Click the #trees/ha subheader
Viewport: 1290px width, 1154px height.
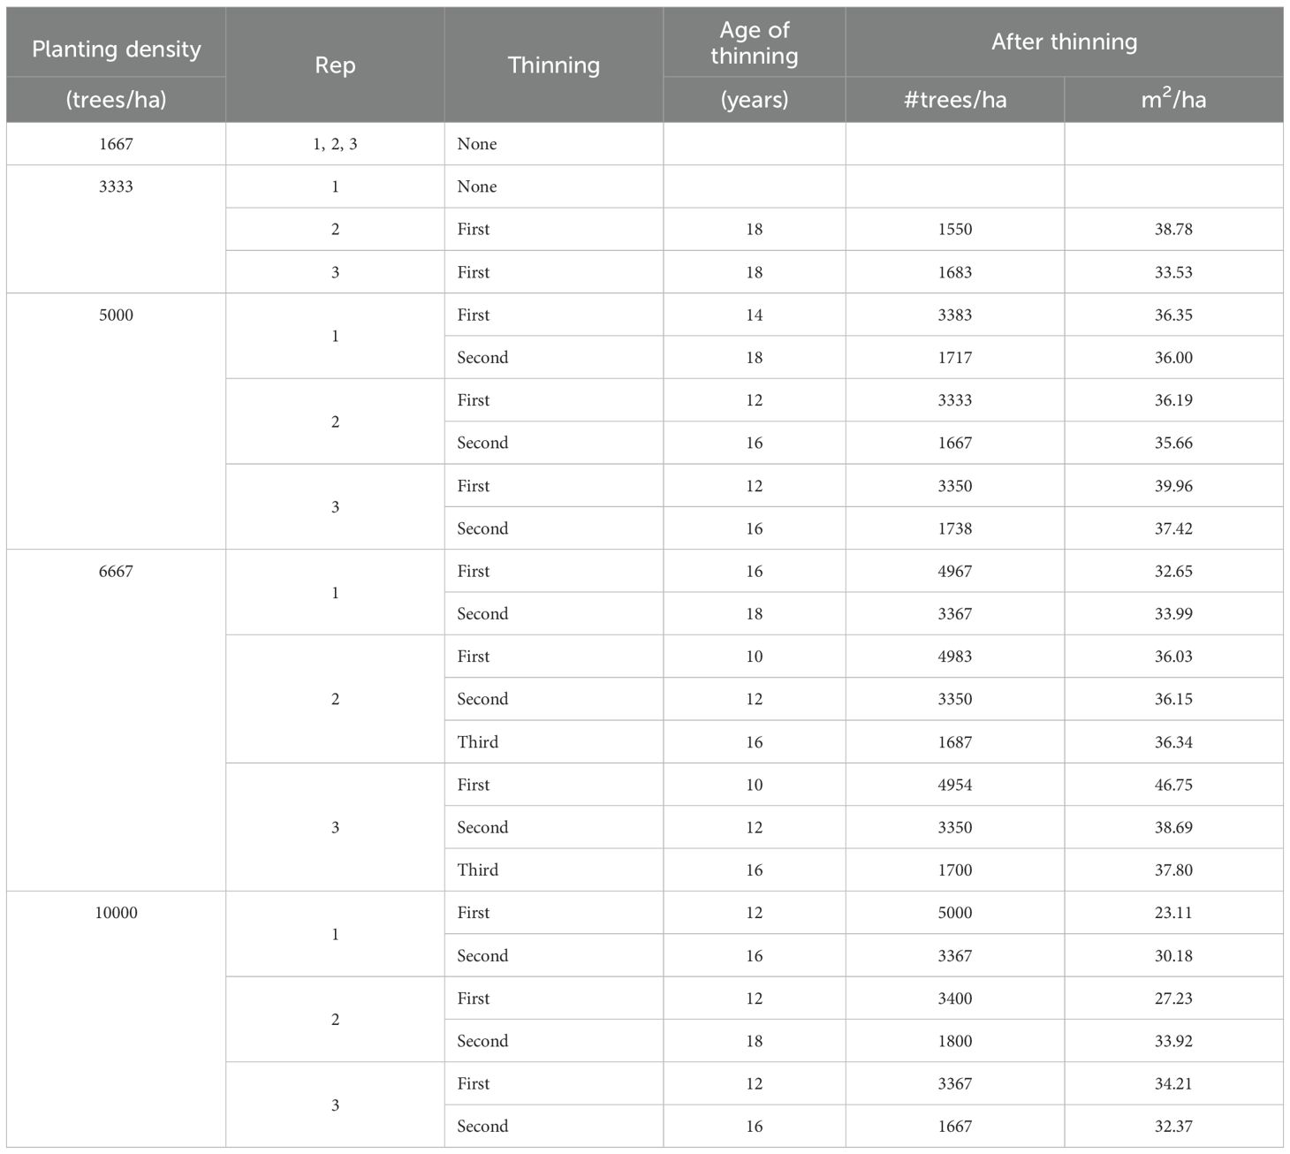coord(954,99)
